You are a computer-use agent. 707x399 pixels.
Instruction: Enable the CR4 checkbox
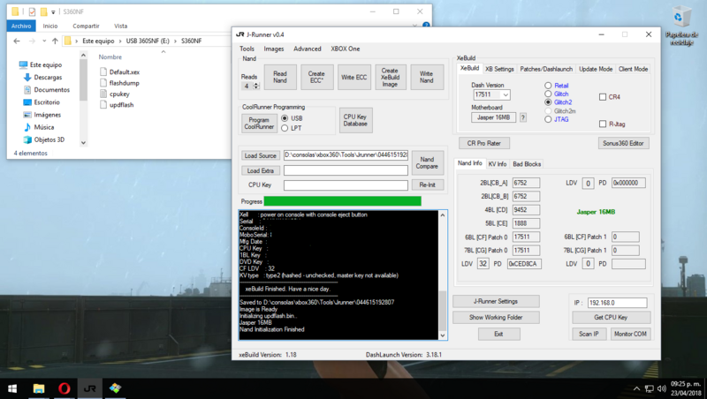pos(603,97)
